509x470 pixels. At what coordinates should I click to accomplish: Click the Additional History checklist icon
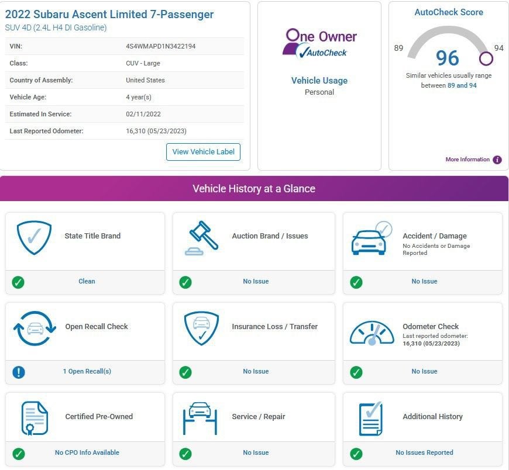(x=371, y=419)
